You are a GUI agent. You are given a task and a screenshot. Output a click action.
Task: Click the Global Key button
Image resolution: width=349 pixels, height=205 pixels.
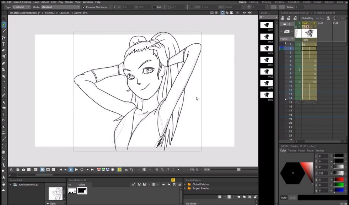coord(307,18)
